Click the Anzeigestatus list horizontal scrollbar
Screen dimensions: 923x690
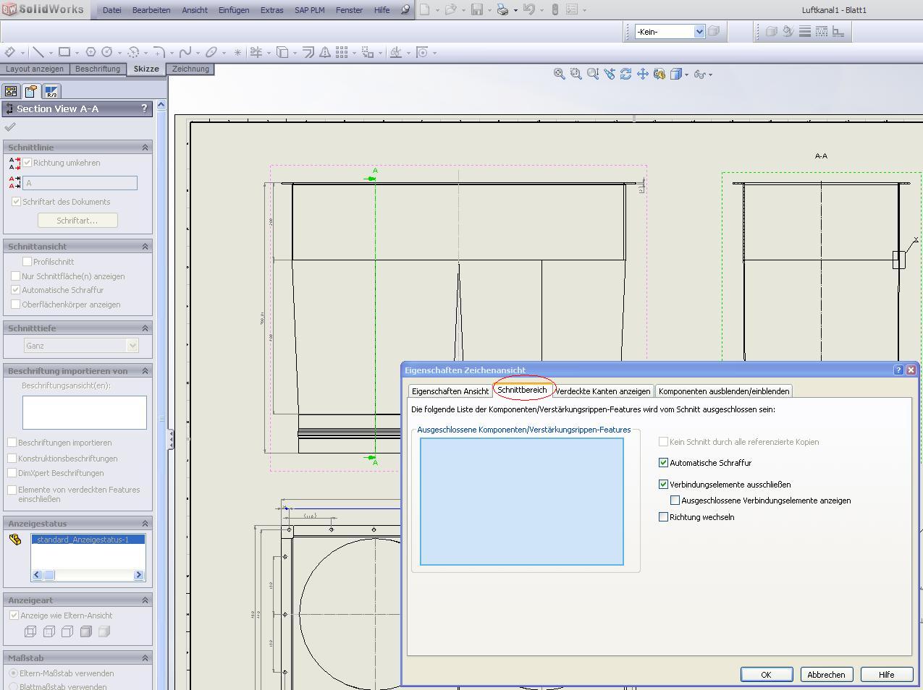(88, 575)
